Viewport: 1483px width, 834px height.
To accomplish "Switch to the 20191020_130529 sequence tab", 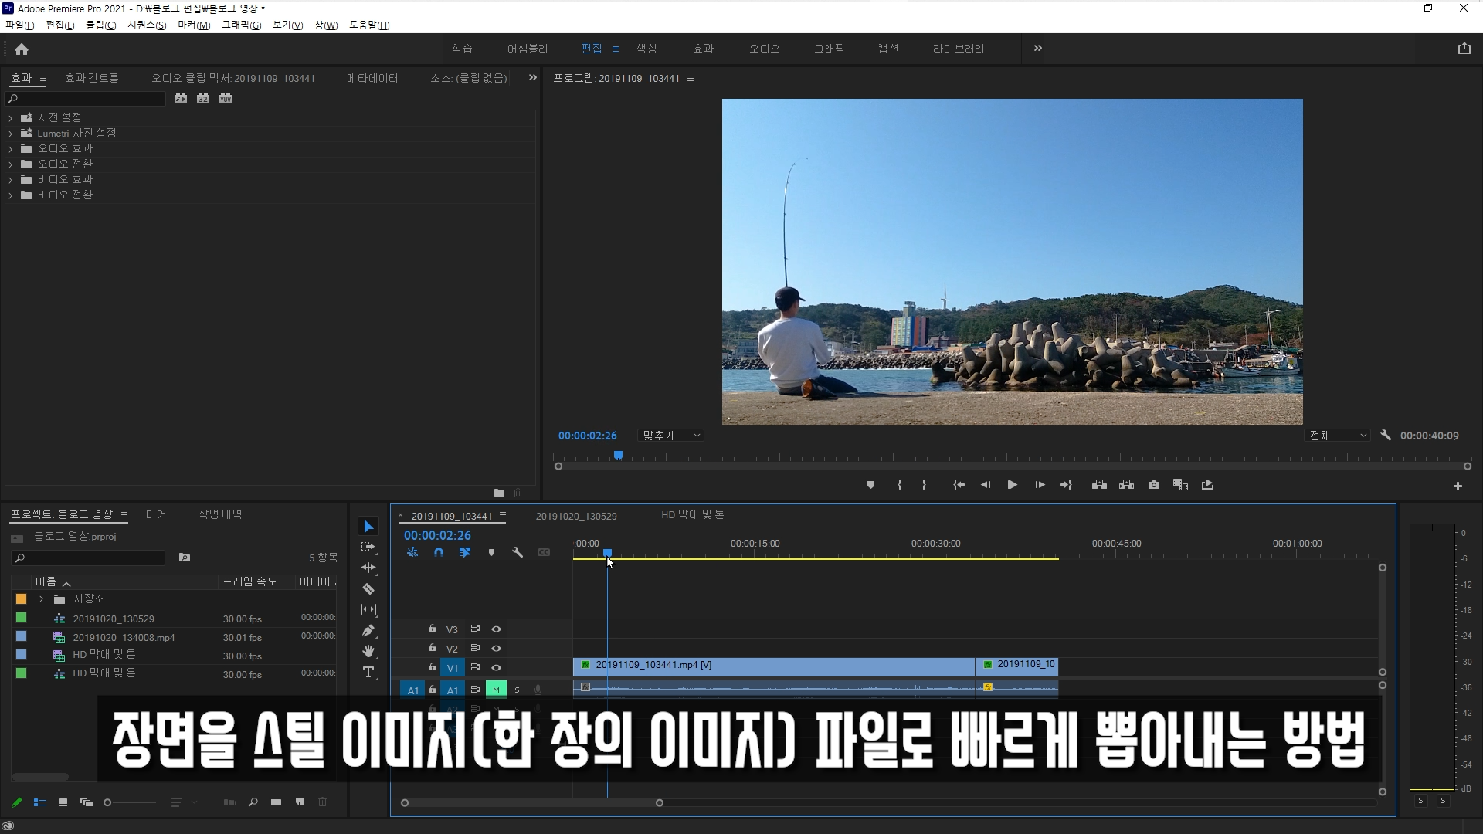I will pyautogui.click(x=576, y=516).
